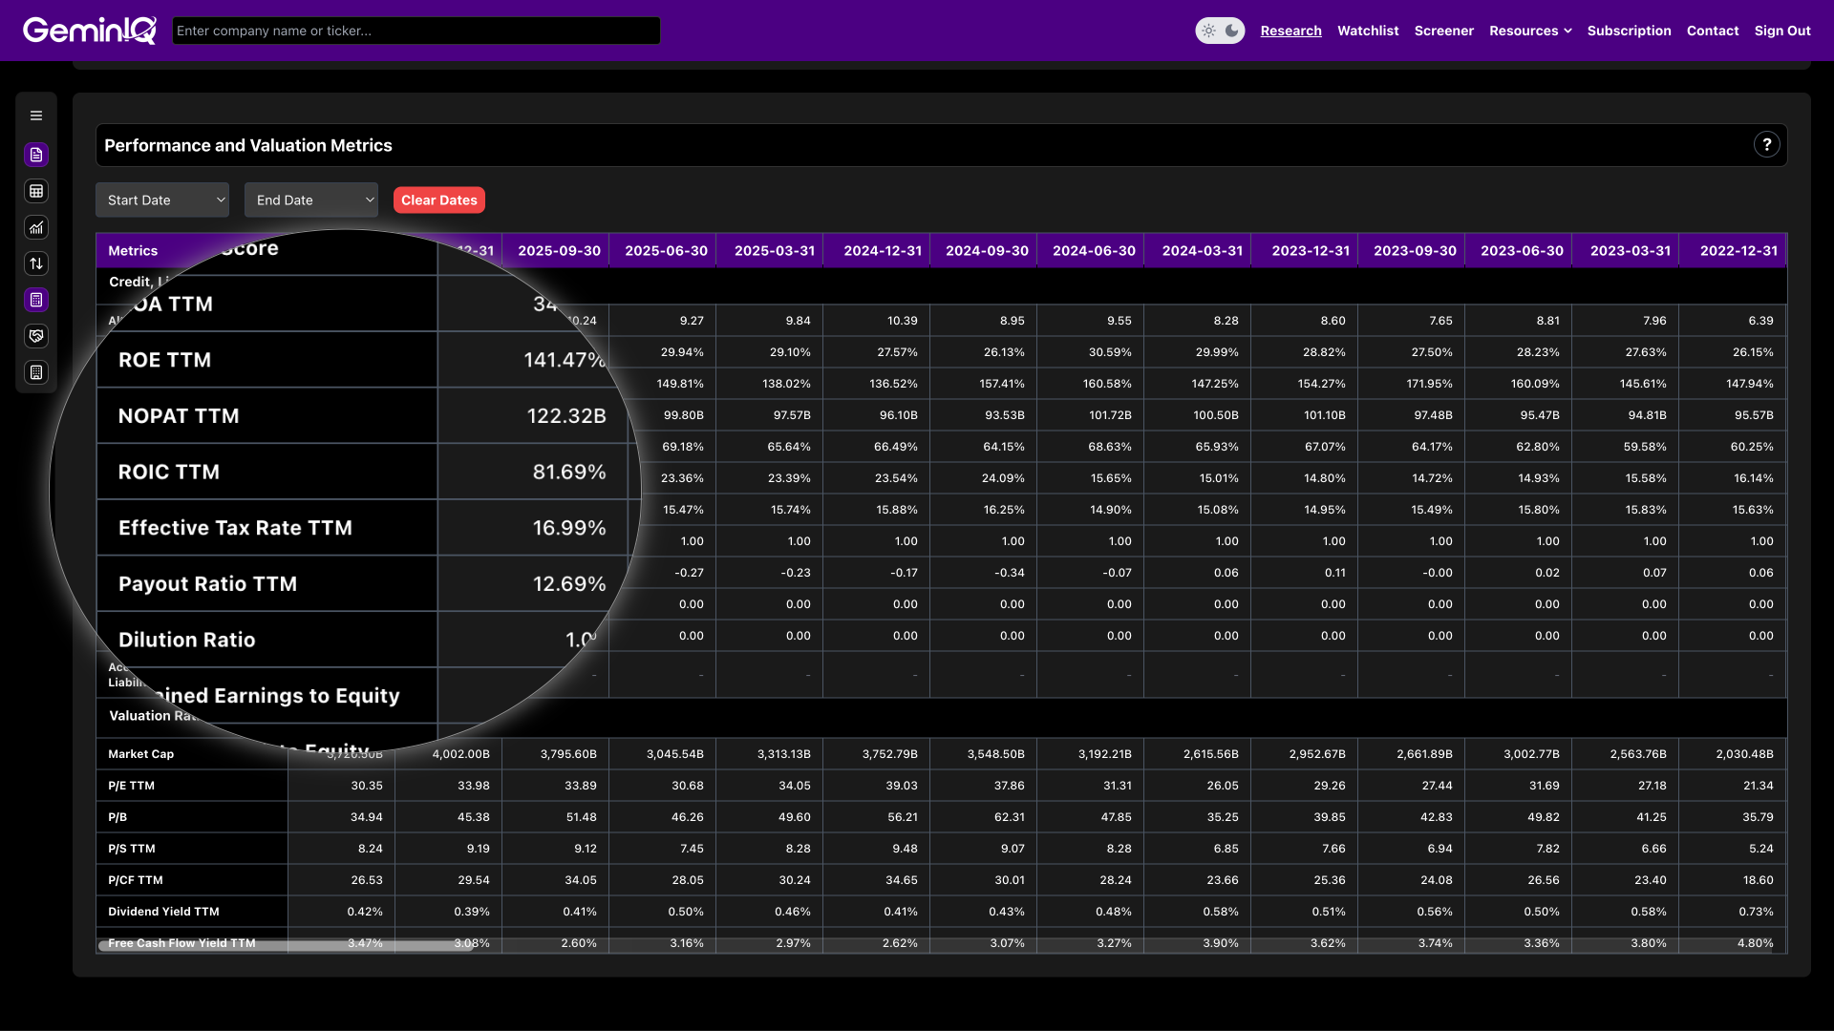Click P/S TTM value 5.24
The image size is (1834, 1031).
(1760, 849)
